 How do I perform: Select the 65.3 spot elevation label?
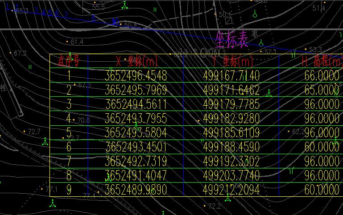tap(22, 11)
